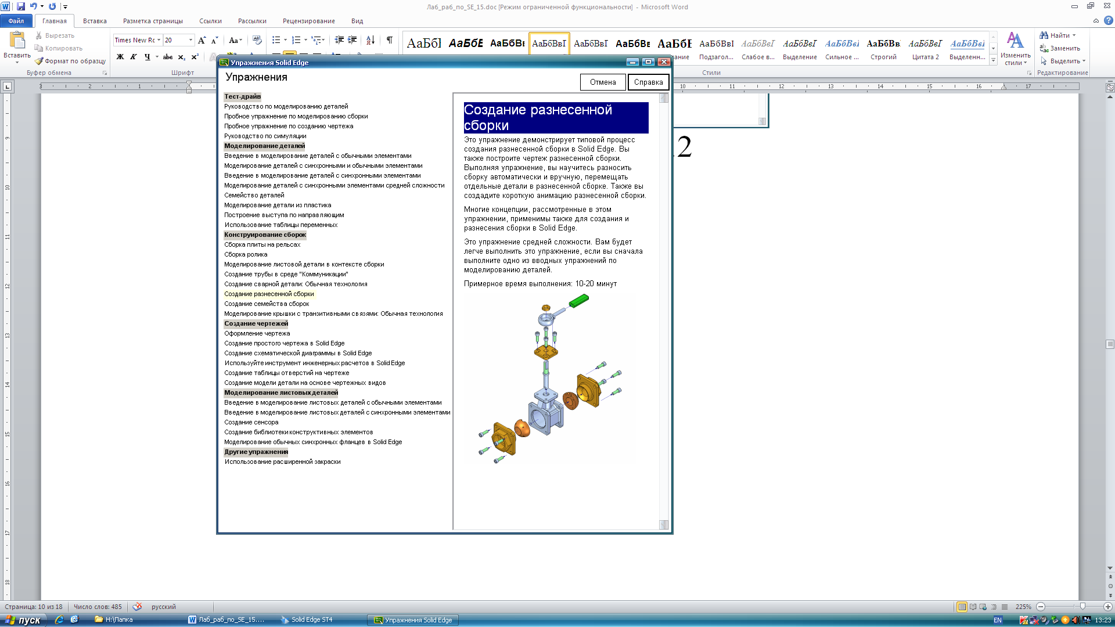Open exercise 'Сборка ролика'
The image size is (1115, 627).
point(246,254)
